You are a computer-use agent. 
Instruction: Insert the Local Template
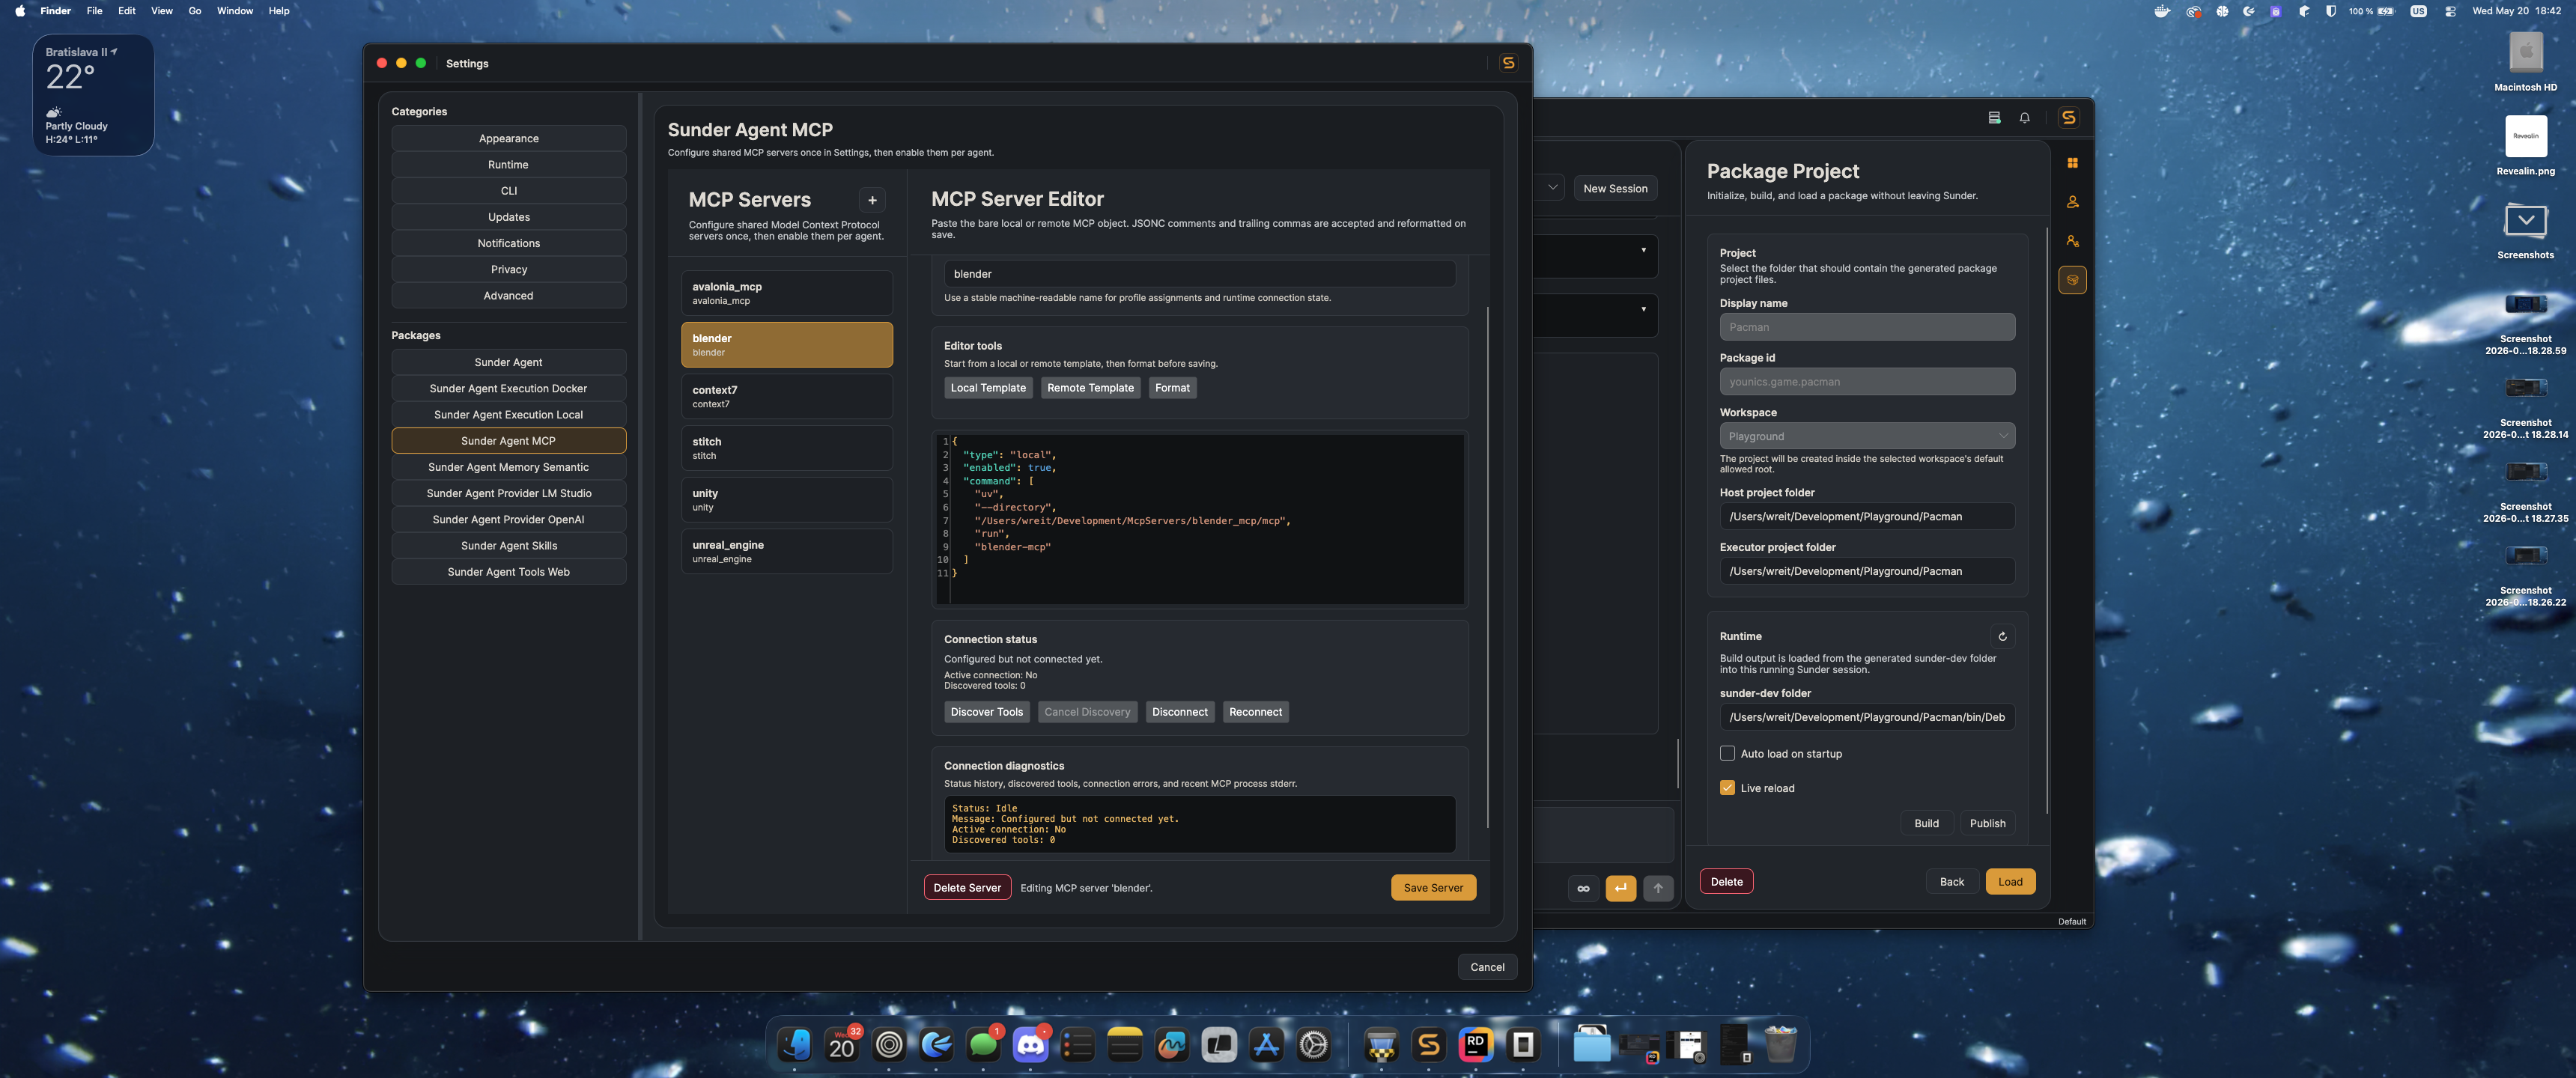point(988,388)
